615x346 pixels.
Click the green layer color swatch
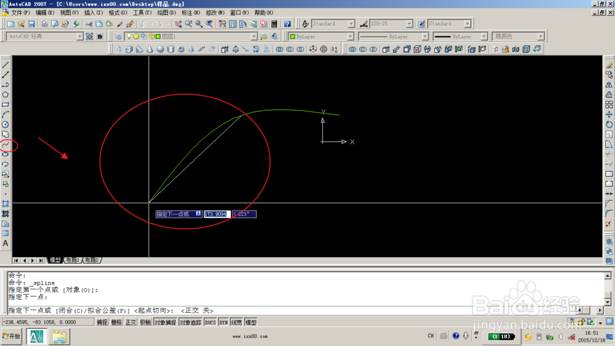point(158,36)
